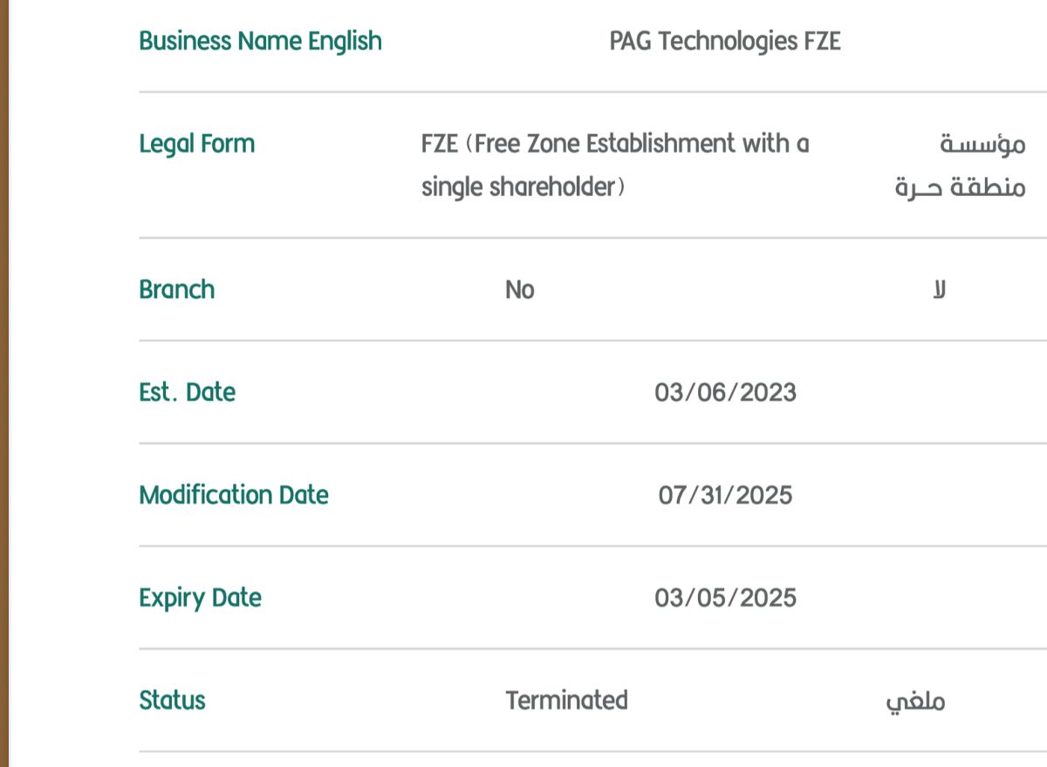
Task: Click the Arabic legal form text
Action: [960, 165]
